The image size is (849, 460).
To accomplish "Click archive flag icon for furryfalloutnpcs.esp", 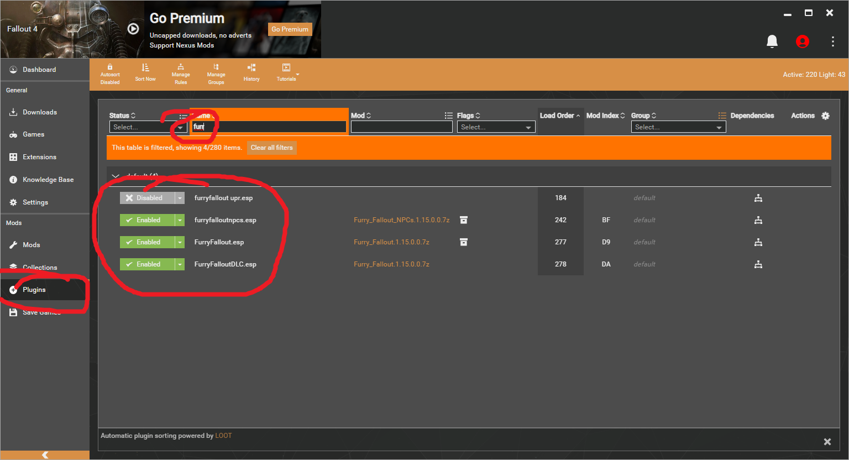I will [464, 220].
